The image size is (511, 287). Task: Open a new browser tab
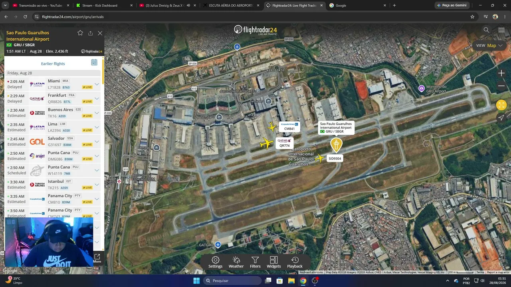(x=394, y=6)
